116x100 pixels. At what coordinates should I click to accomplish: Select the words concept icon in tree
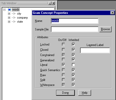pos(9,10)
